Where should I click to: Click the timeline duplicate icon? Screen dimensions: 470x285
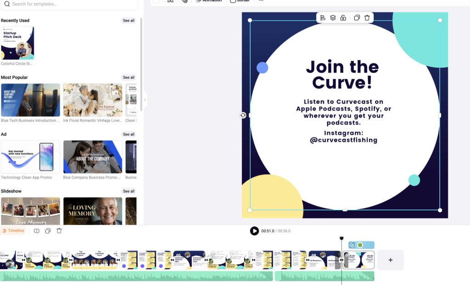click(48, 231)
